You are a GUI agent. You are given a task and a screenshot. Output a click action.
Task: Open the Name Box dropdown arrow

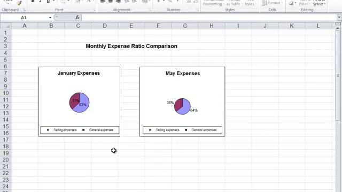click(x=50, y=18)
